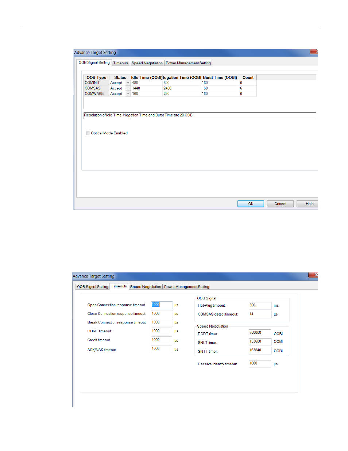
Task: Open Power Management Setting tab in lower dialog
Action: coord(186,287)
